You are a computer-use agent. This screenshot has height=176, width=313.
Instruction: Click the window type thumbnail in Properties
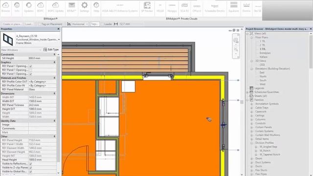click(x=8, y=39)
